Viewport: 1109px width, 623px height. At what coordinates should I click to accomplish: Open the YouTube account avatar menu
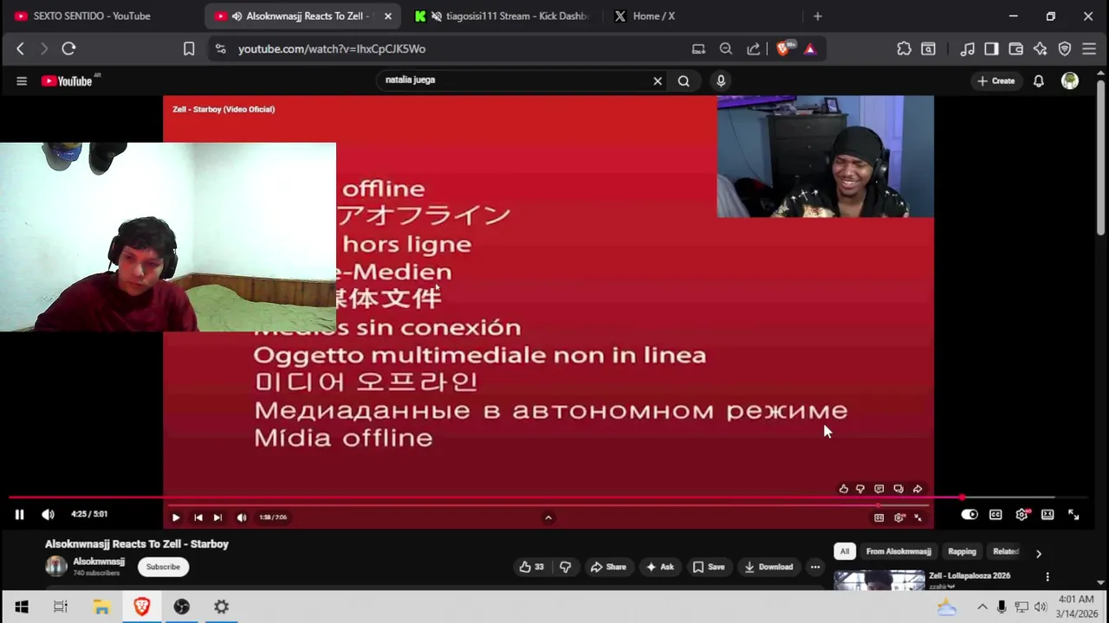[x=1070, y=80]
